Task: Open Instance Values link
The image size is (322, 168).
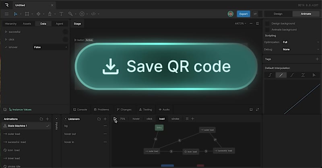Action: 21,110
